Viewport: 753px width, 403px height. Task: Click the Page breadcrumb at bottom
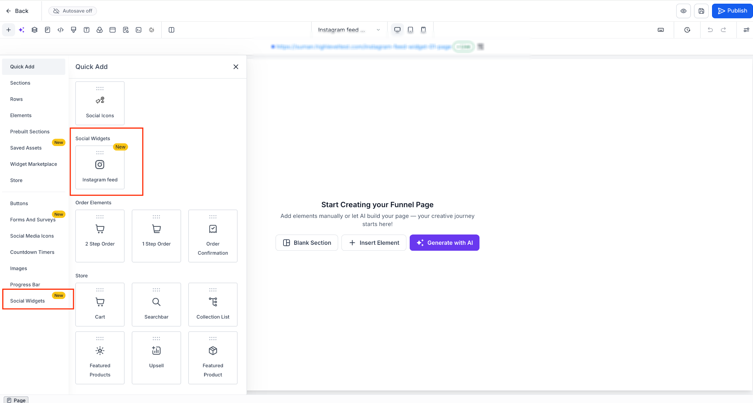[x=16, y=400]
